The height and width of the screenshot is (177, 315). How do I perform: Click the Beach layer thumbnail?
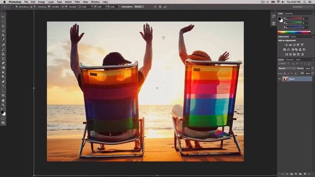pyautogui.click(x=285, y=79)
